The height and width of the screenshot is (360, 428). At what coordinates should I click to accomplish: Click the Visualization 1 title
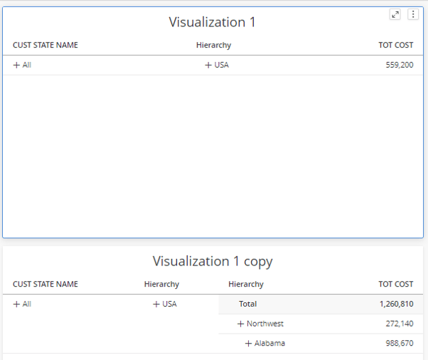point(212,22)
